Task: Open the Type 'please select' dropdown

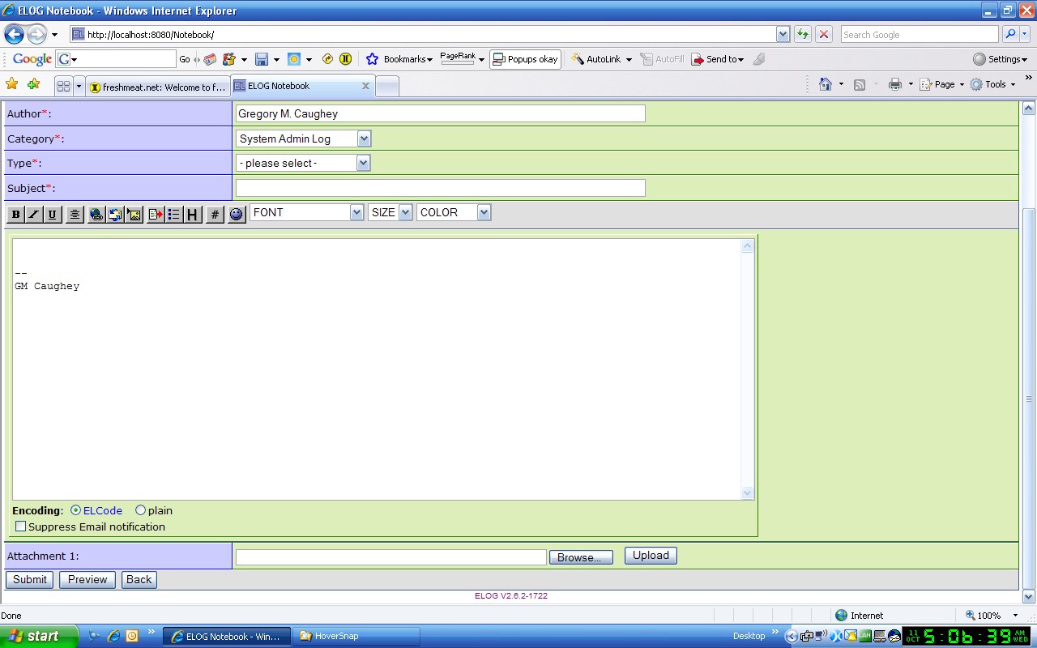Action: (303, 163)
